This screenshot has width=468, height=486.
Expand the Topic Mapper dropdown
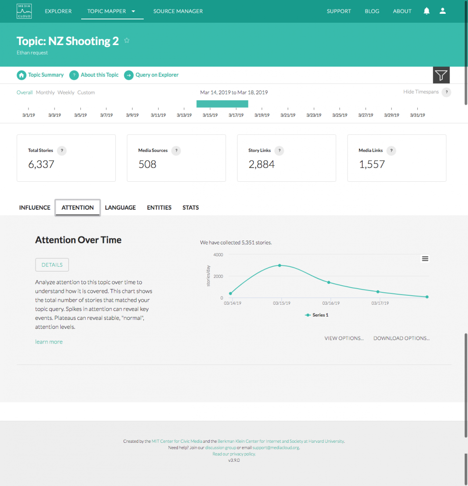pyautogui.click(x=133, y=11)
